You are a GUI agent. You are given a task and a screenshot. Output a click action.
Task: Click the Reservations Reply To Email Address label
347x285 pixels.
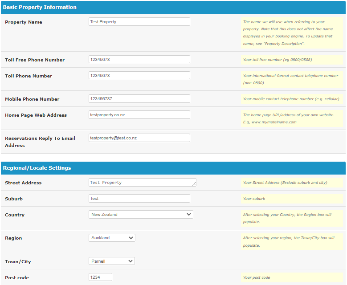40,142
